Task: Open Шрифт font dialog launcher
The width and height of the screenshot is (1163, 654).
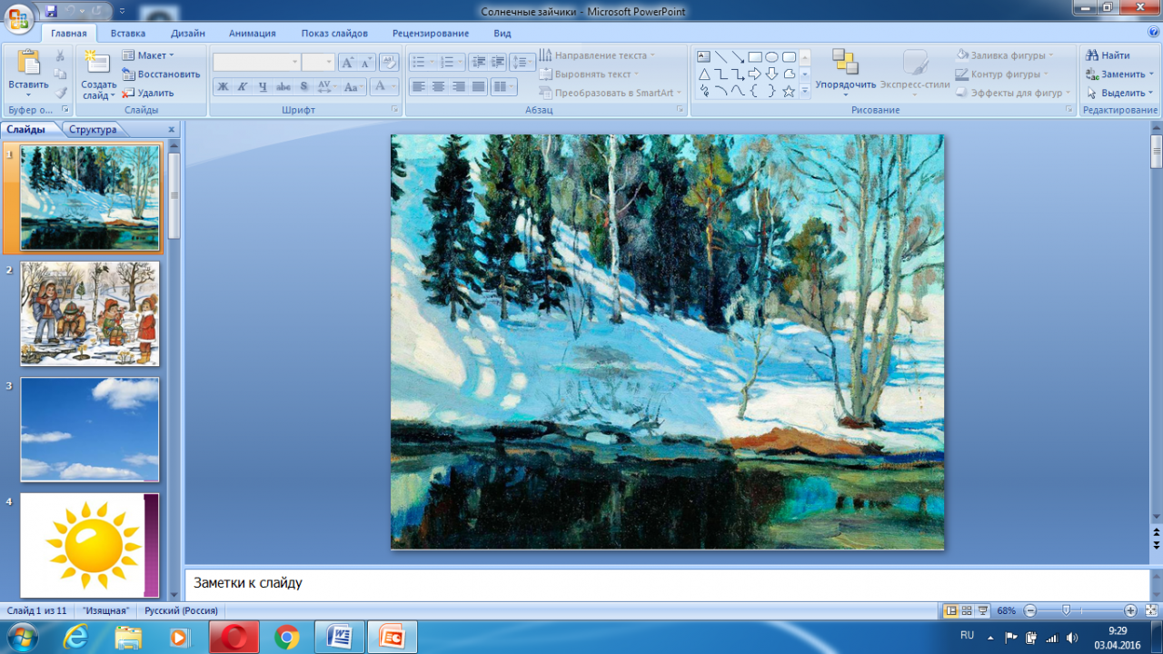Action: pyautogui.click(x=395, y=110)
